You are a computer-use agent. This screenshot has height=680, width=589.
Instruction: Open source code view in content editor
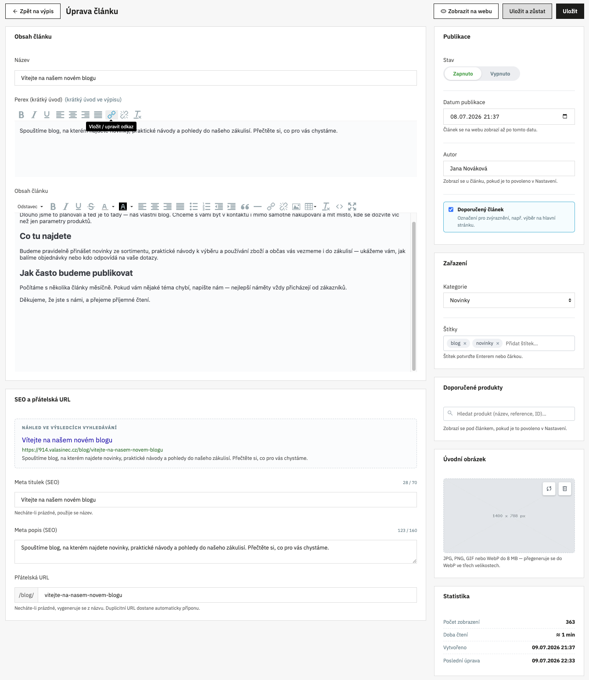[x=339, y=206]
